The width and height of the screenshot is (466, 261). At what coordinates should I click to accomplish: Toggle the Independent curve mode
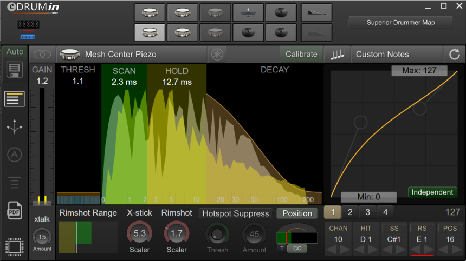[432, 192]
